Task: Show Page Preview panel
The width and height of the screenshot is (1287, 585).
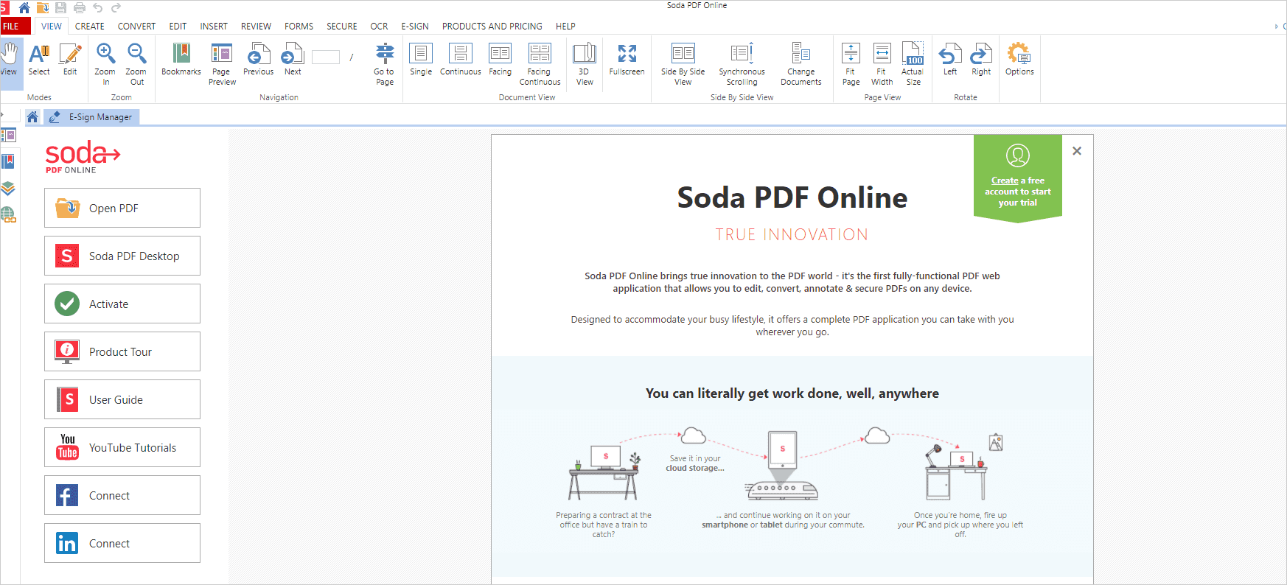Action: point(222,63)
